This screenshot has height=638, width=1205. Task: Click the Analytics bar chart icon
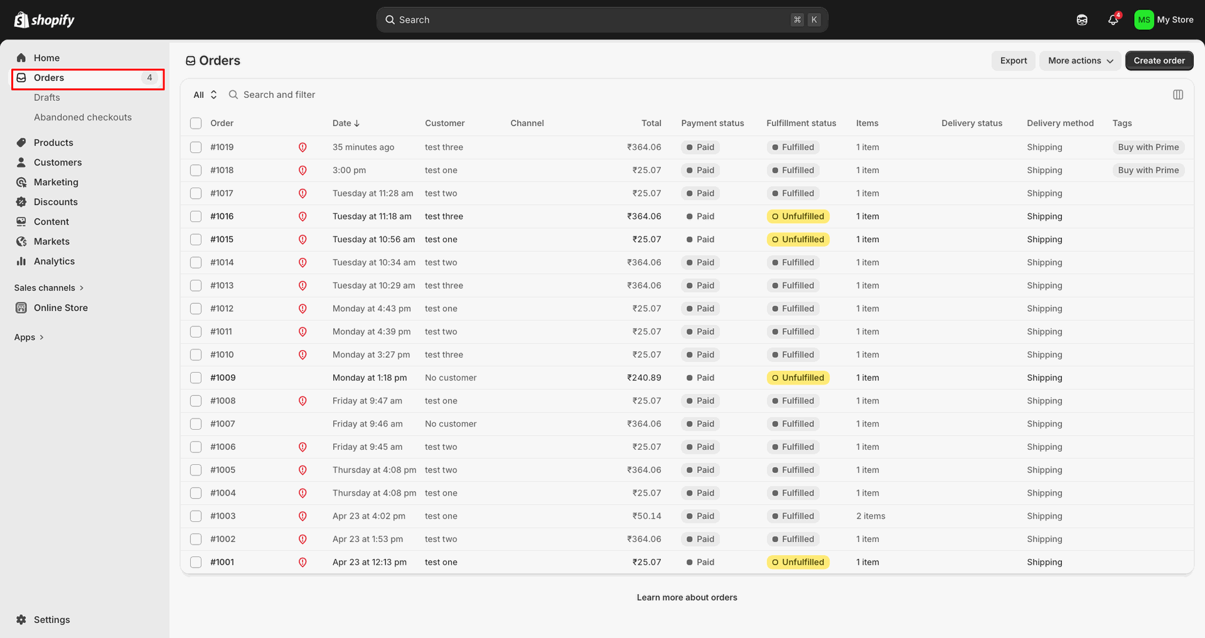pos(21,261)
